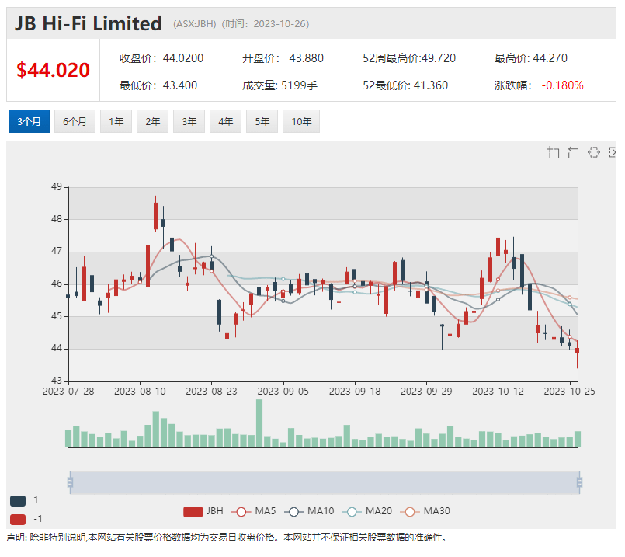Viewport: 625px width, 557px height.
Task: Select the 3年 time range
Action: (189, 121)
